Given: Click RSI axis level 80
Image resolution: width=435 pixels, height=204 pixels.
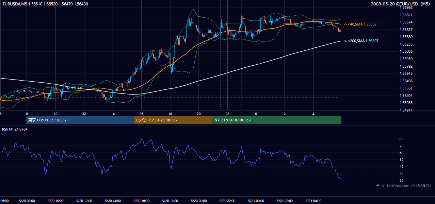Looking at the screenshot, I should click(x=401, y=139).
